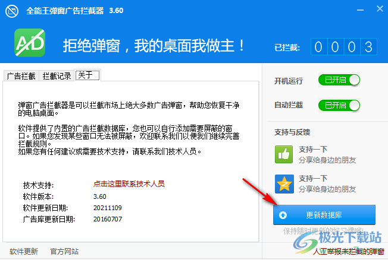Click the 软件更新 link at bottom
388x260 pixels.
point(24,251)
